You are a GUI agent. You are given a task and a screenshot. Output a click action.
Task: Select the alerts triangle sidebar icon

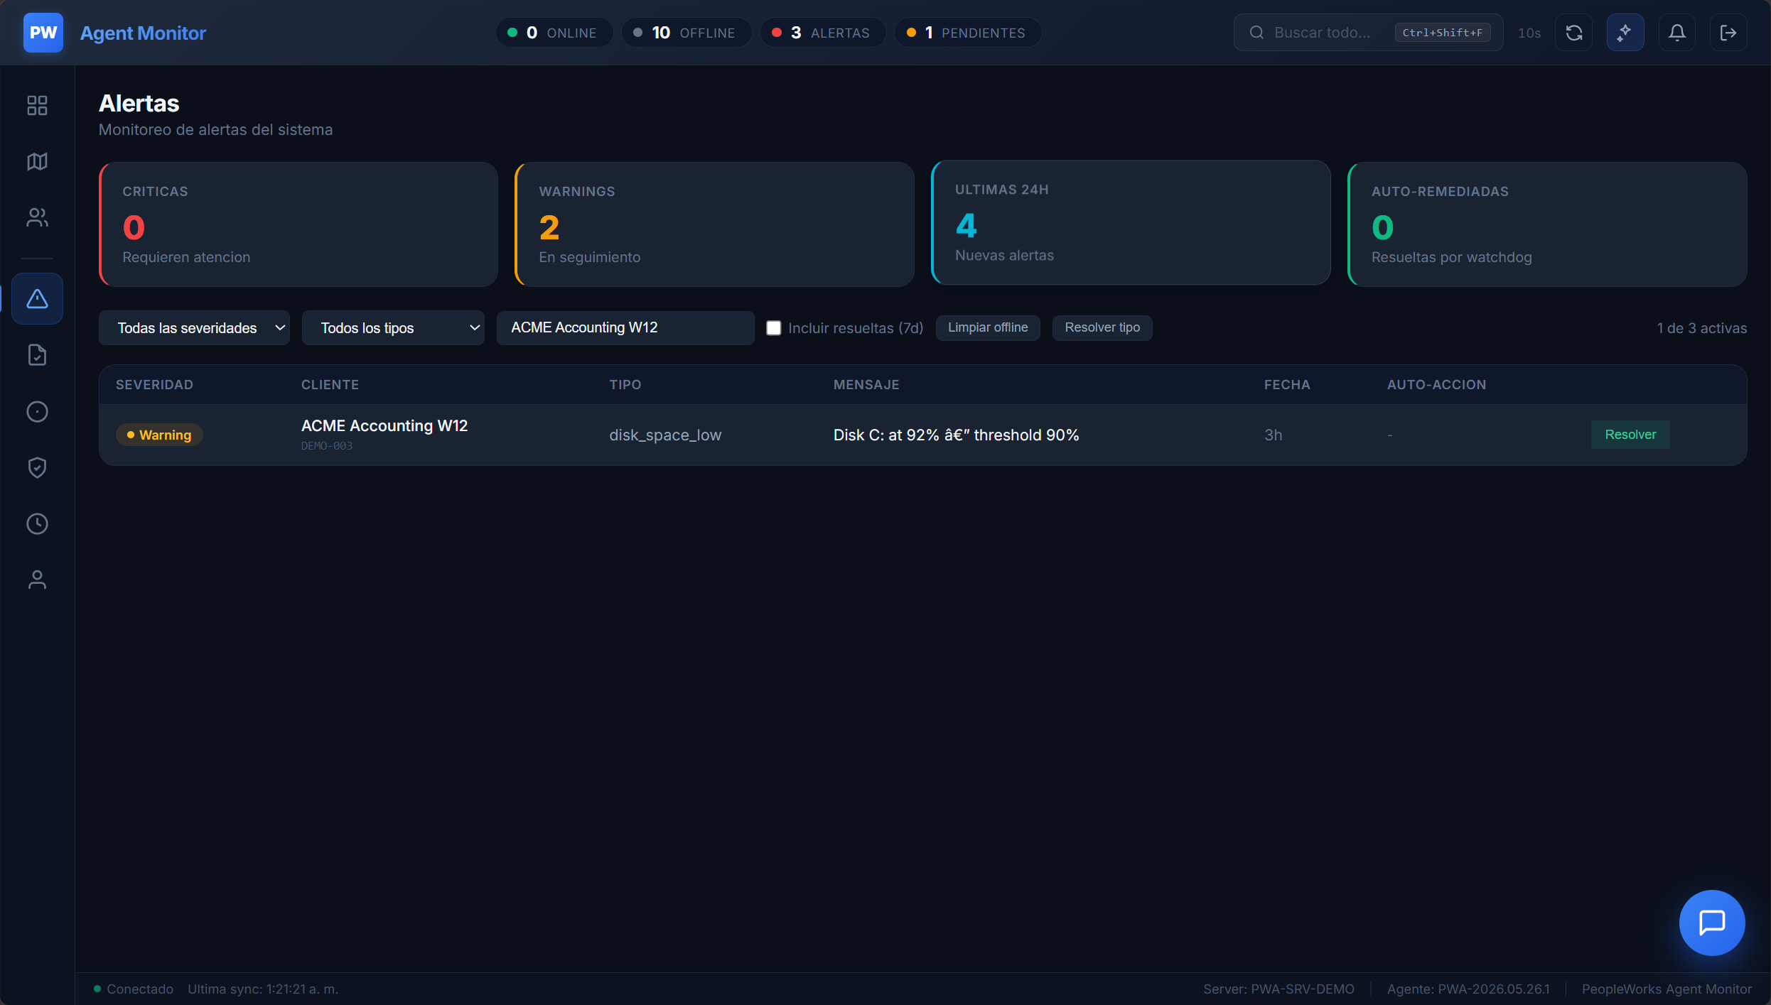coord(37,299)
